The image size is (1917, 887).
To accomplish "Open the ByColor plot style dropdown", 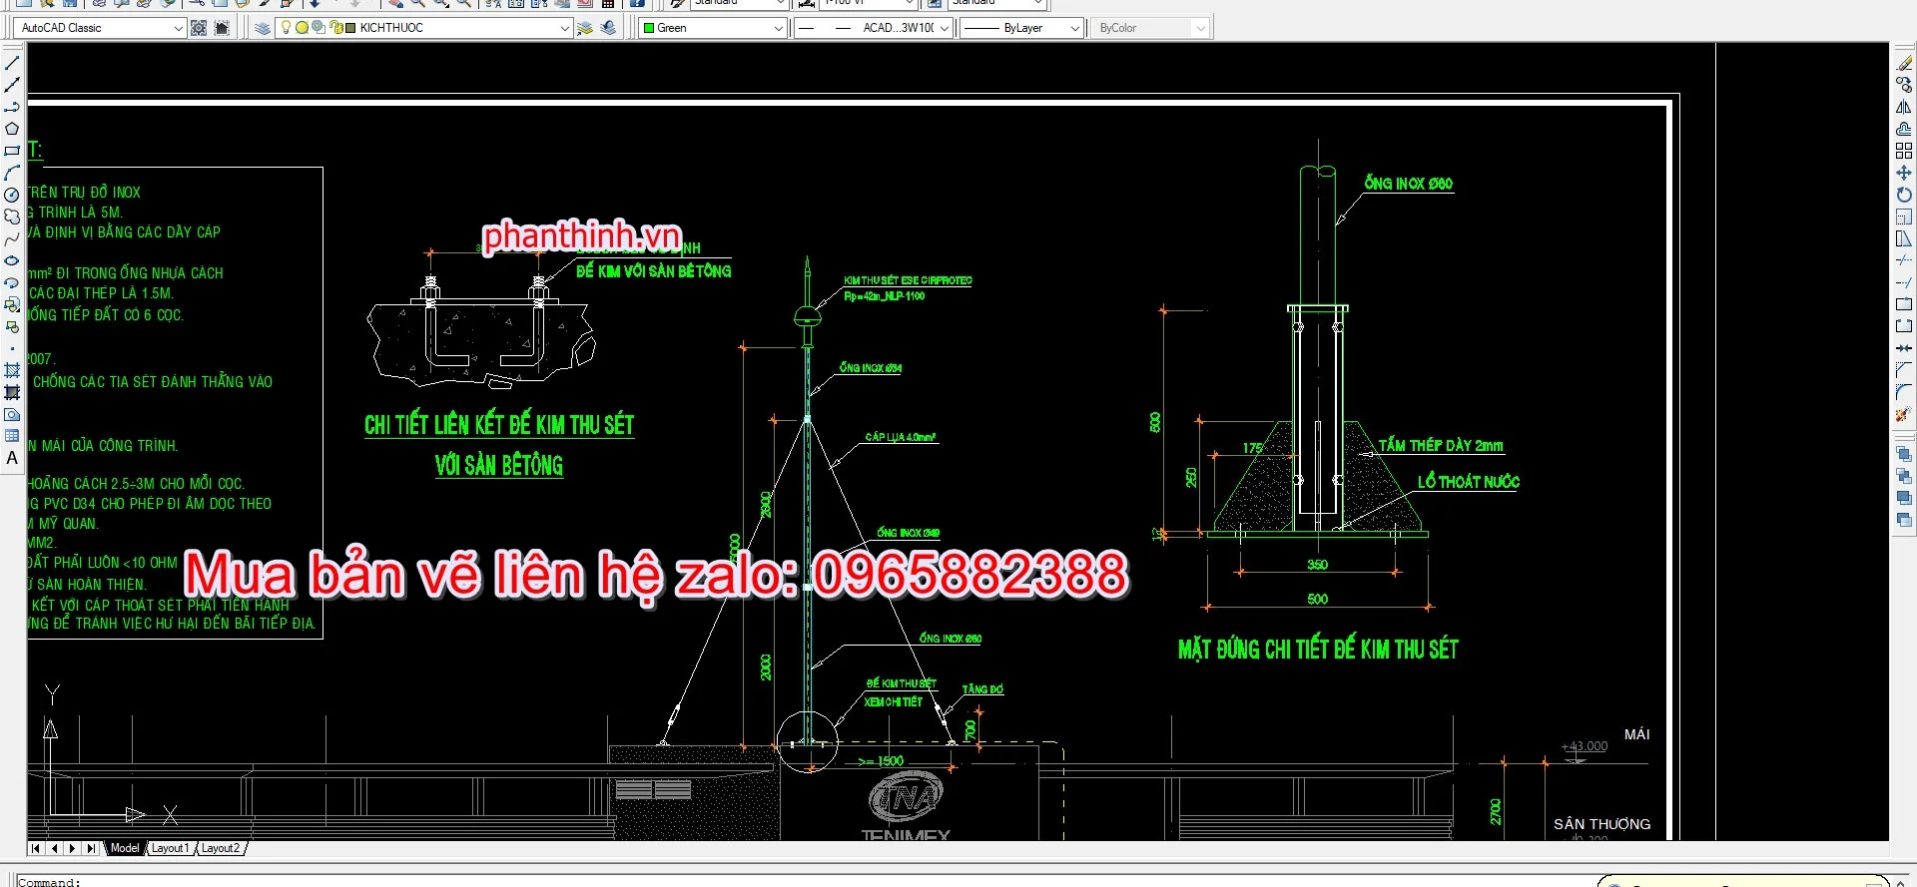I will coord(1200,28).
